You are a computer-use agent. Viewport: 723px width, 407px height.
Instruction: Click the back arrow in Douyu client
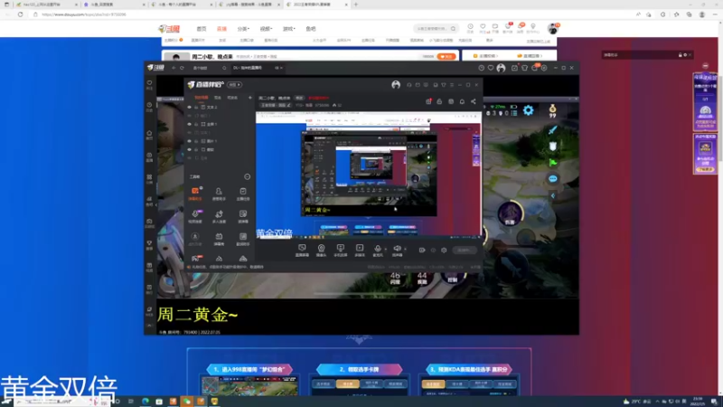pyautogui.click(x=174, y=68)
